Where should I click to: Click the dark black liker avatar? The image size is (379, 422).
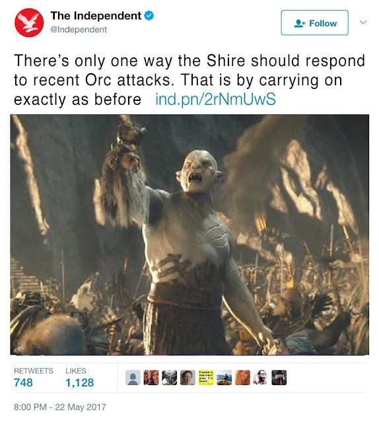(279, 377)
